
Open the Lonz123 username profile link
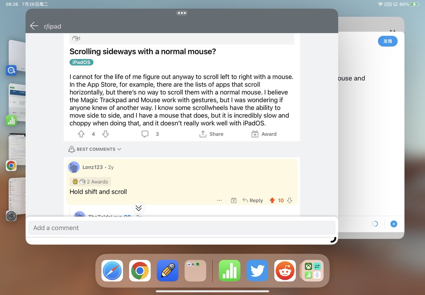92,167
